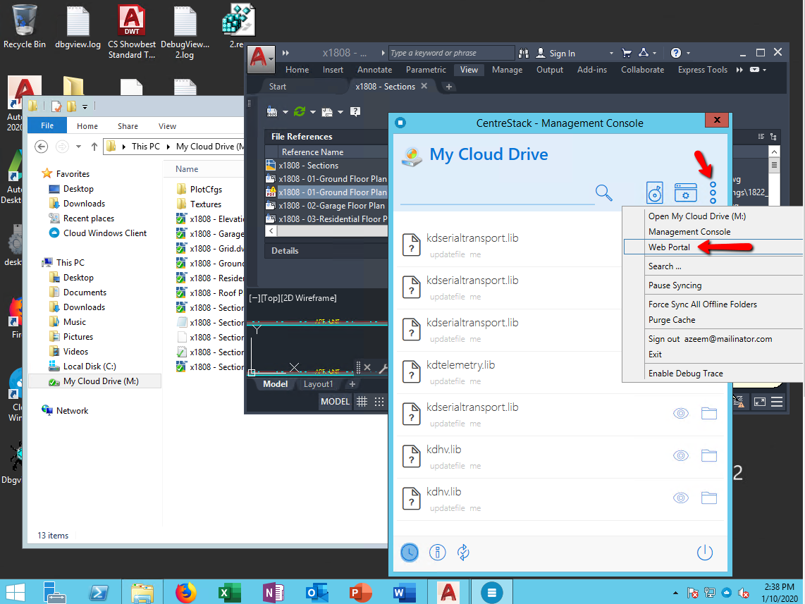The height and width of the screenshot is (604, 805).
Task: Click the Up arrow in File Explorer
Action: click(94, 147)
